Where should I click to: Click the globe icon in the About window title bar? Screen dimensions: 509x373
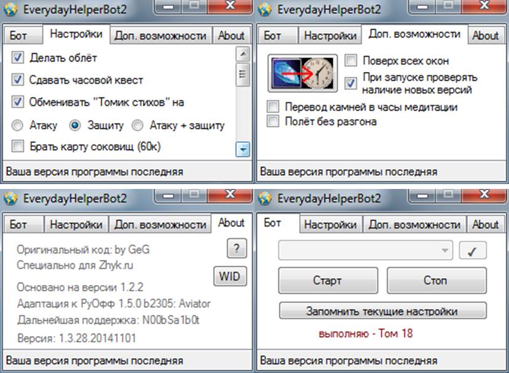pyautogui.click(x=10, y=198)
